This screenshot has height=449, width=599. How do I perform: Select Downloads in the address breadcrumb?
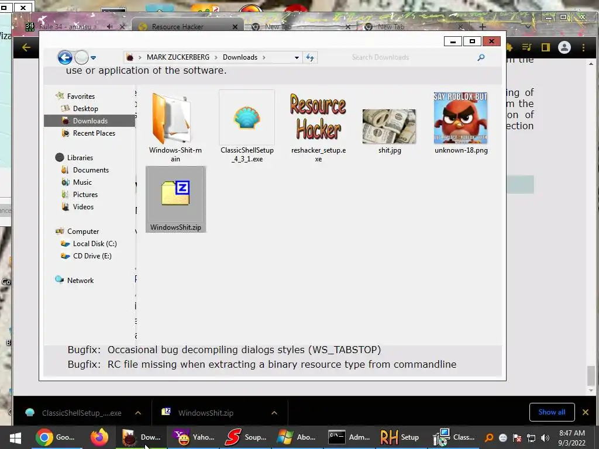[x=240, y=57]
